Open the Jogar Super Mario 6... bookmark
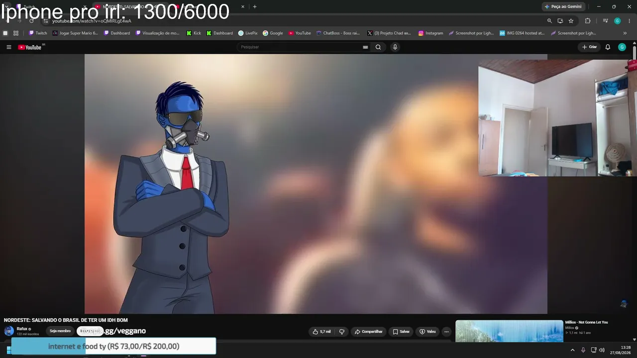The height and width of the screenshot is (358, 637). (x=75, y=33)
